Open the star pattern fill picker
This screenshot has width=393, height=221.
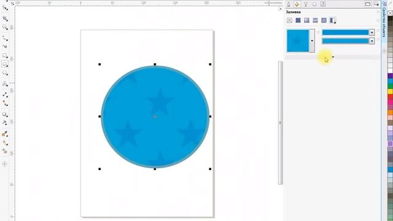pos(298,41)
